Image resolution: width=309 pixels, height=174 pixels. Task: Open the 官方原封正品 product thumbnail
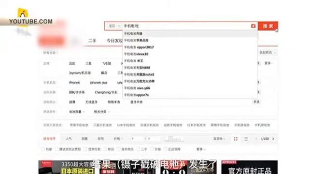(x=249, y=167)
